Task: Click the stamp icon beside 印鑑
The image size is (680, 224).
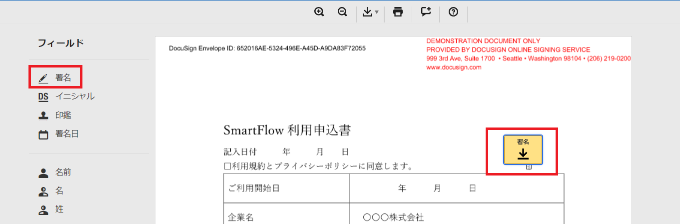Action: click(x=43, y=115)
